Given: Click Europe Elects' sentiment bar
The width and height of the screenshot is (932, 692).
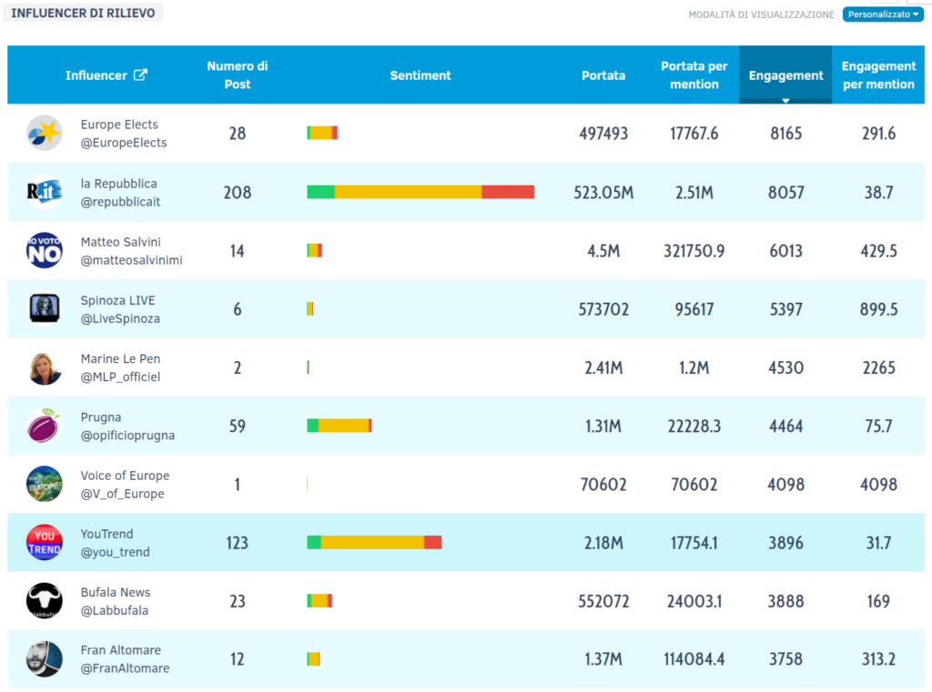Looking at the screenshot, I should pos(322,133).
